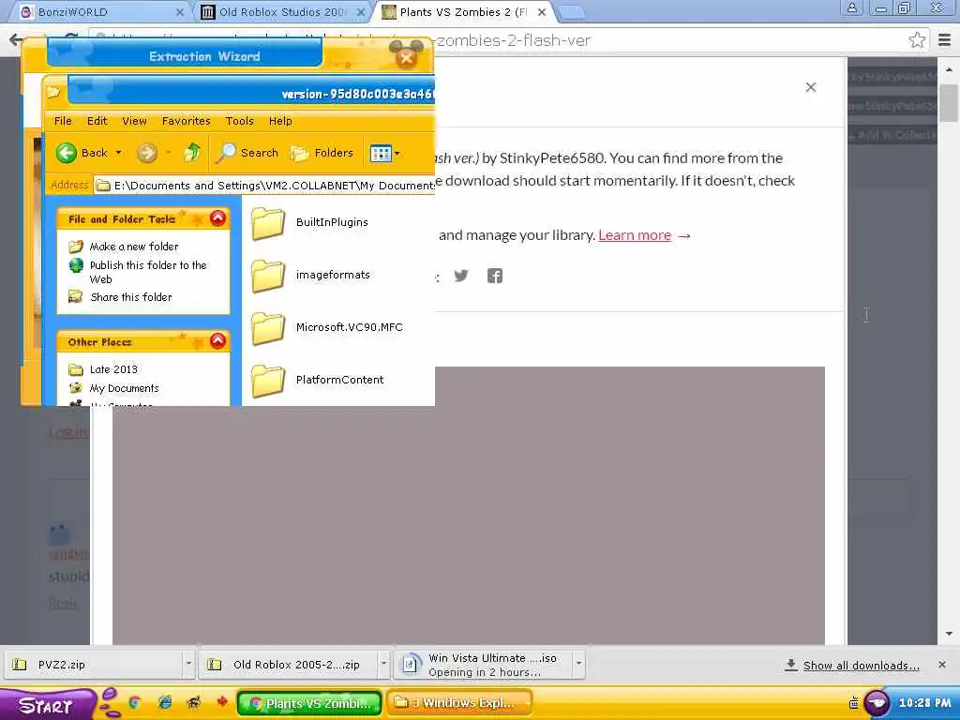Launch Internet Explorer from quick launch
Screen dimensions: 960x720
pos(165,703)
